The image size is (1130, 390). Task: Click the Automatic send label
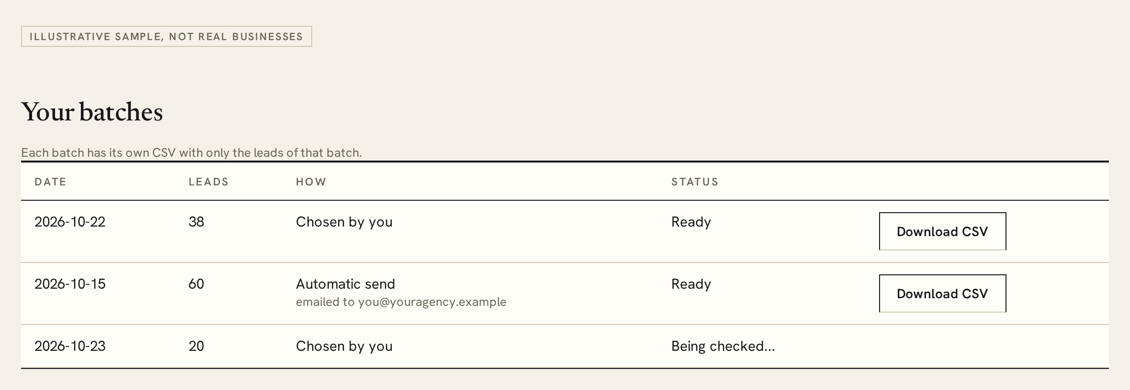click(x=345, y=284)
